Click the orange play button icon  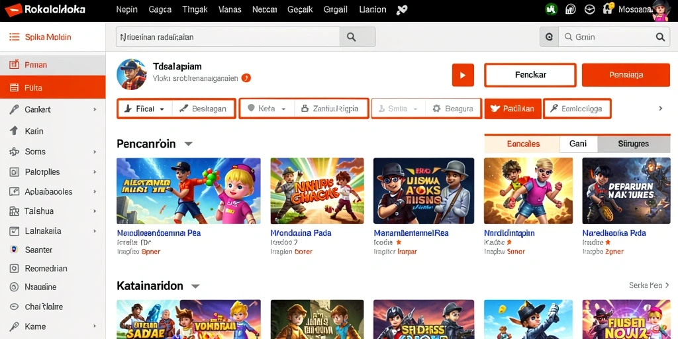[x=463, y=75]
